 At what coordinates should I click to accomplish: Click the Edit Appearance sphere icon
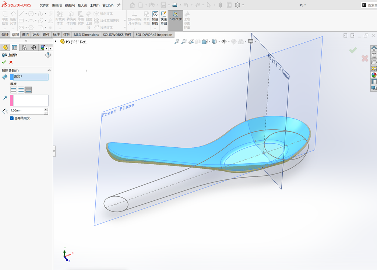coord(234,42)
